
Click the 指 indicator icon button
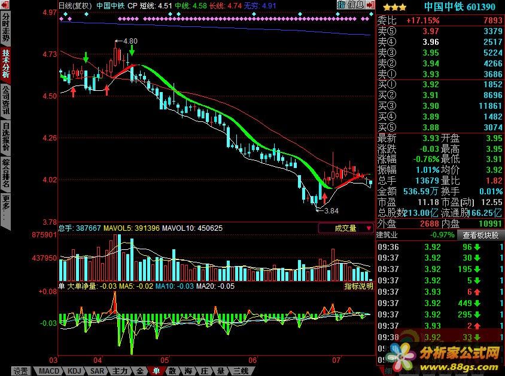click(342, 5)
